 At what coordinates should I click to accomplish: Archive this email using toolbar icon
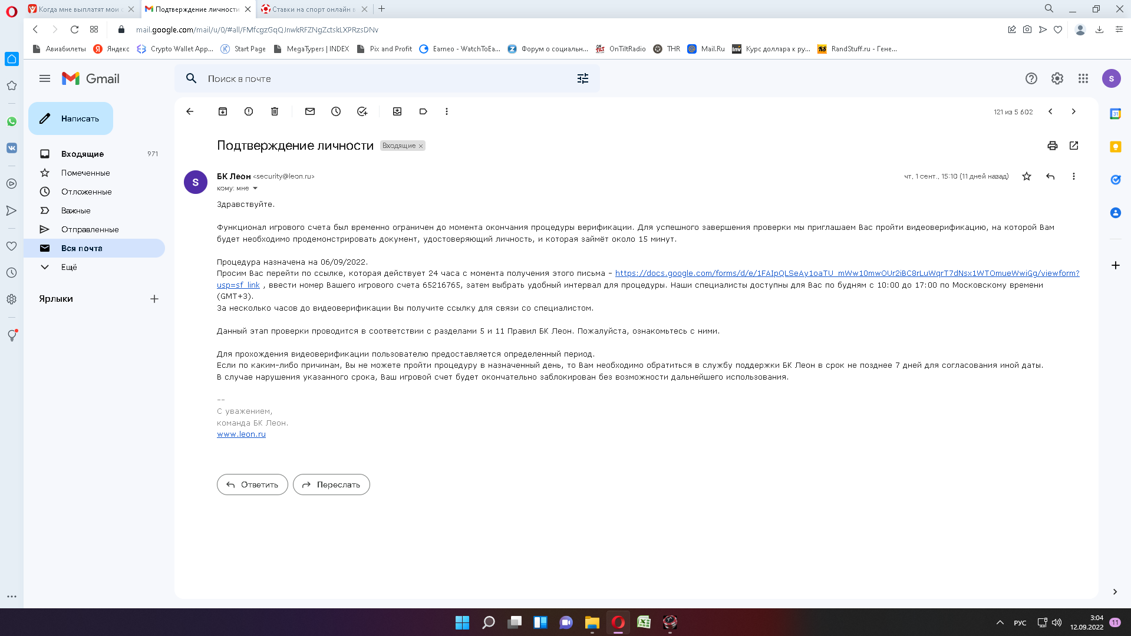point(223,111)
